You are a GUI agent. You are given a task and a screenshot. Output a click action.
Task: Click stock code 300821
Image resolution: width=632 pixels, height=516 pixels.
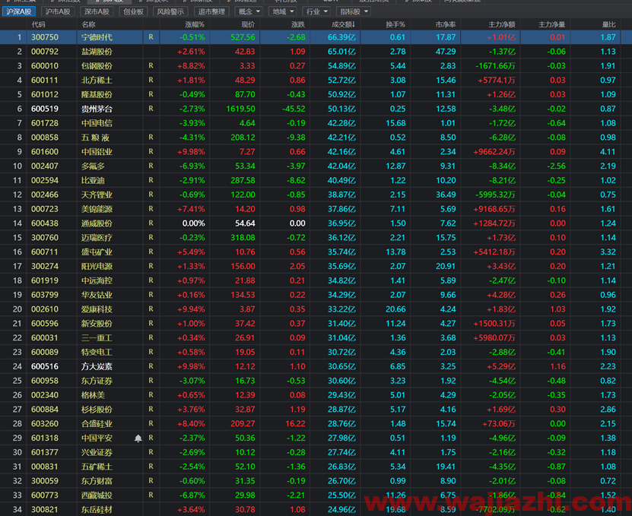pos(45,509)
